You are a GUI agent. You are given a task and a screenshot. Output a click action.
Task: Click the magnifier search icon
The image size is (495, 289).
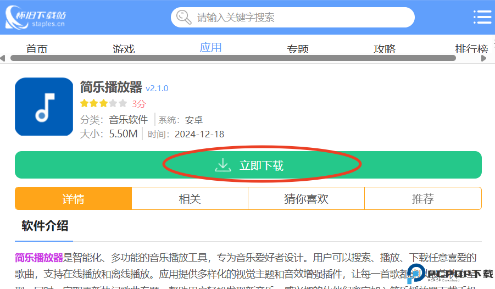[x=183, y=17]
